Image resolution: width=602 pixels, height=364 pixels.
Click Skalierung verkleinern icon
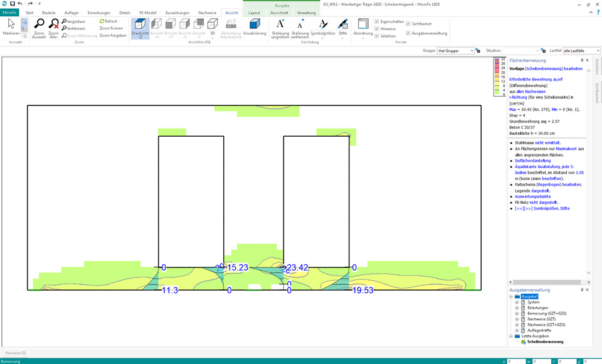pos(300,24)
